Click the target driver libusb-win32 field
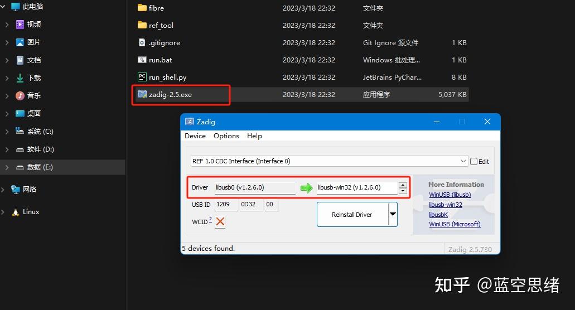Viewport: 575px width, 310px height. click(357, 187)
